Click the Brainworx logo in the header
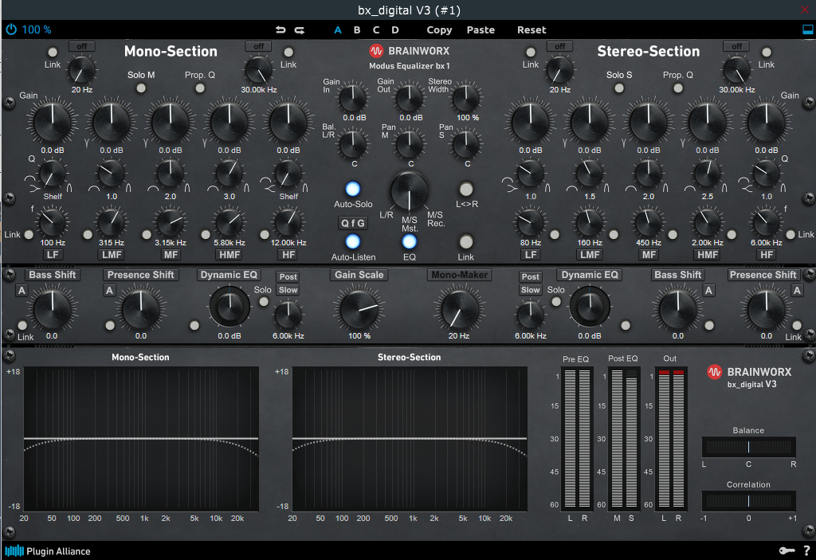Image resolution: width=816 pixels, height=560 pixels. pyautogui.click(x=409, y=51)
